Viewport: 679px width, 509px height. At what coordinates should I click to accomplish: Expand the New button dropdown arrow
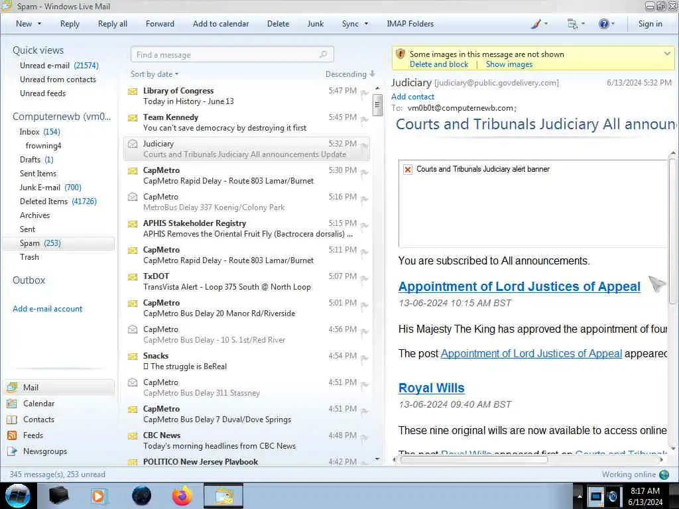coord(39,24)
